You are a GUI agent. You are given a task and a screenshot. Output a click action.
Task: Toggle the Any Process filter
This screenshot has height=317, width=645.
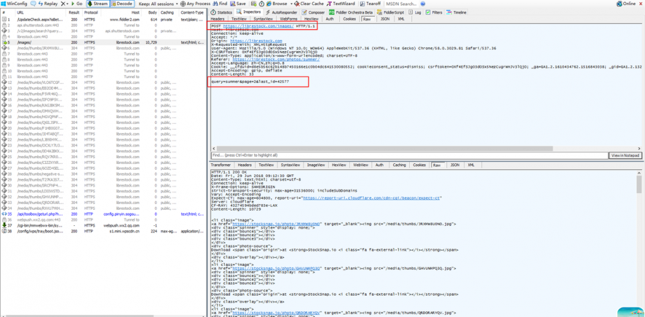point(196,4)
